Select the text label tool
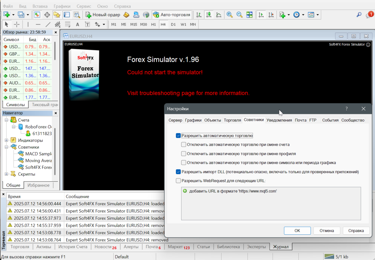375x260 pixels. click(87, 24)
